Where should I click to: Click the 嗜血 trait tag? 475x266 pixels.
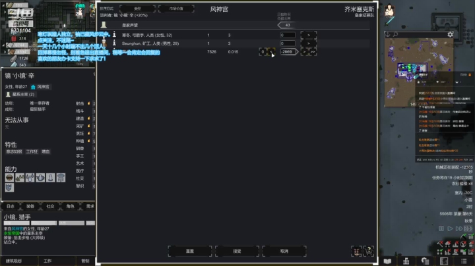[46, 151]
